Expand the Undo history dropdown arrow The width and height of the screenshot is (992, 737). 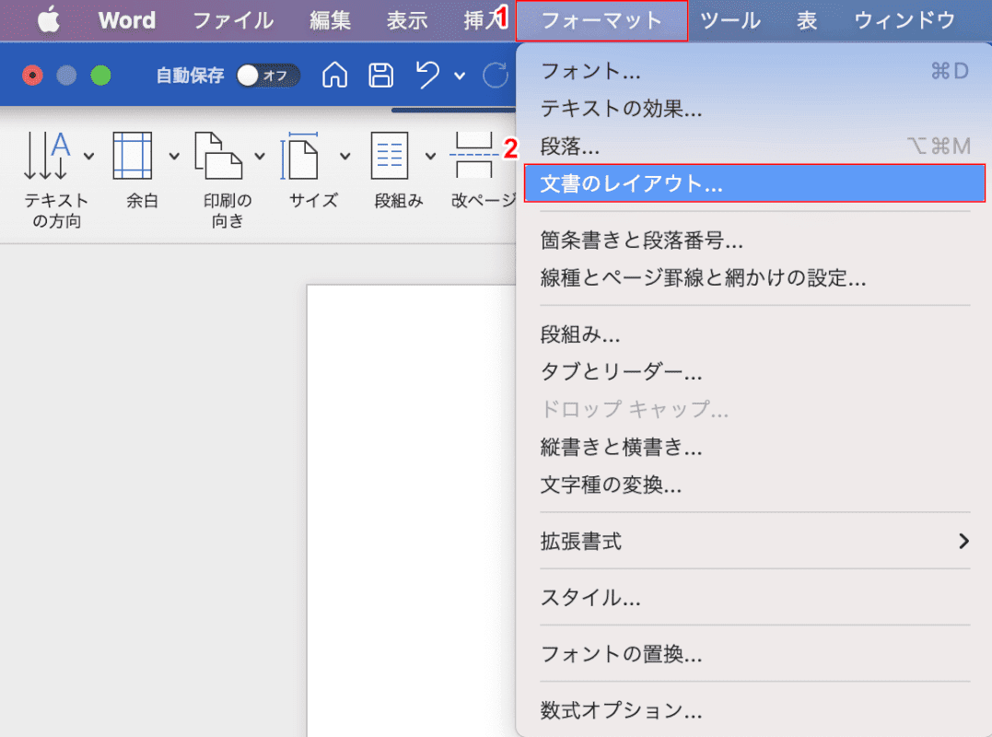[460, 76]
